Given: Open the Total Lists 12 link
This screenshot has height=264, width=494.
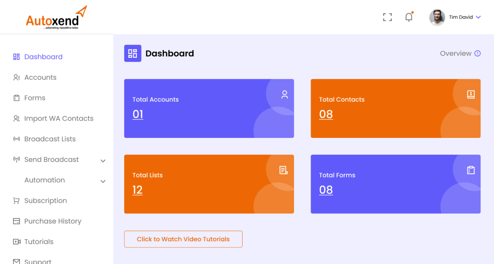Looking at the screenshot, I should point(137,190).
